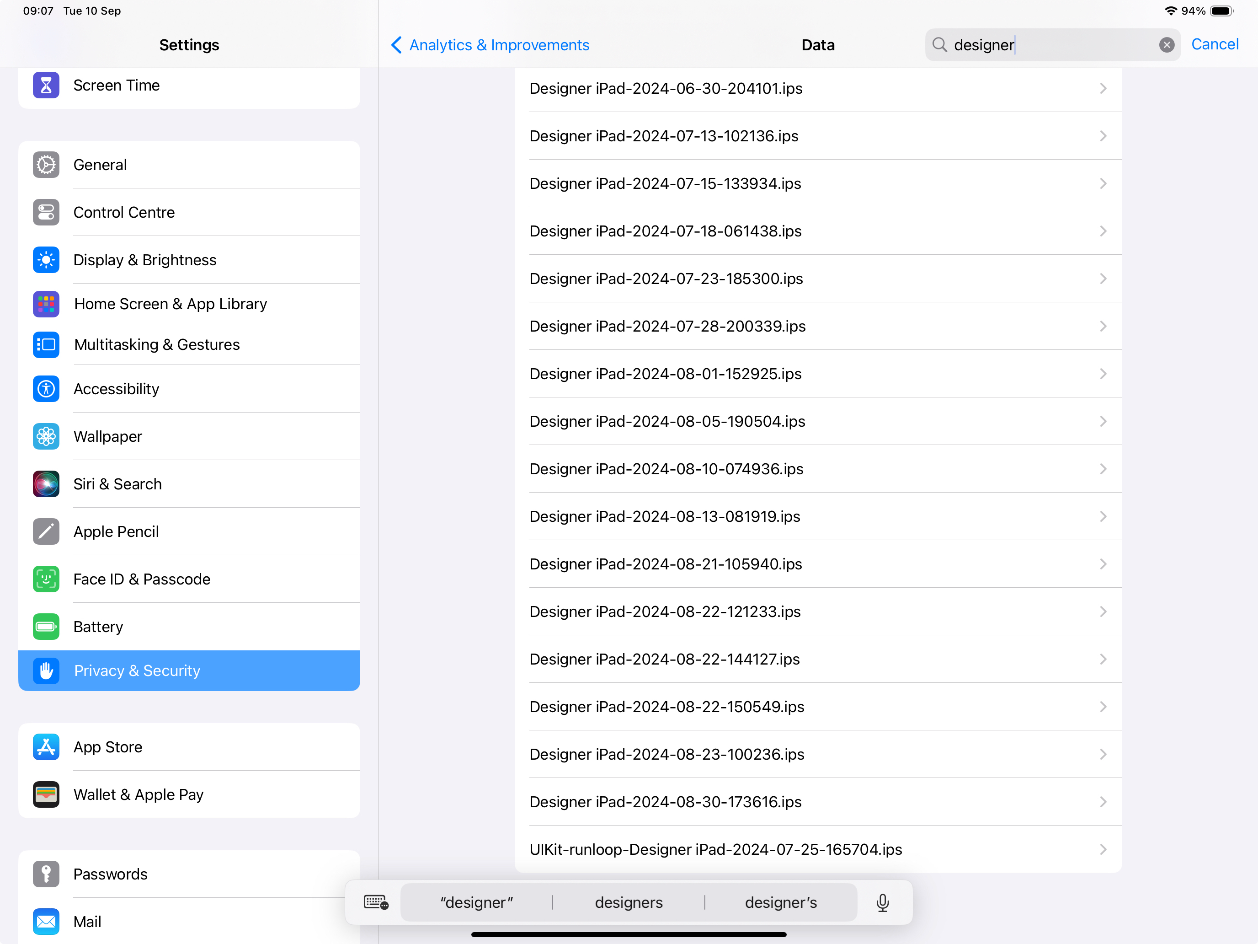The width and height of the screenshot is (1258, 944).
Task: Tap the App Store icon
Action: [x=46, y=747]
